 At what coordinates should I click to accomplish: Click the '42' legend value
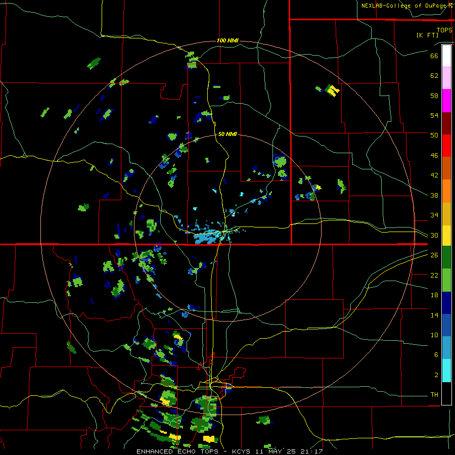(x=434, y=175)
